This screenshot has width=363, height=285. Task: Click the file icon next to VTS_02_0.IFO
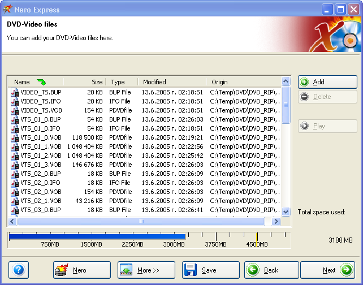click(x=15, y=183)
